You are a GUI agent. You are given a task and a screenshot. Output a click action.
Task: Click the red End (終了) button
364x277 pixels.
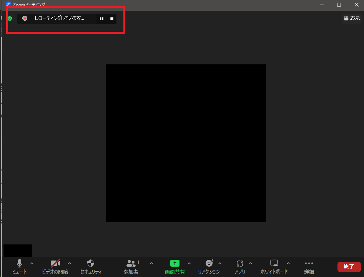pyautogui.click(x=349, y=266)
